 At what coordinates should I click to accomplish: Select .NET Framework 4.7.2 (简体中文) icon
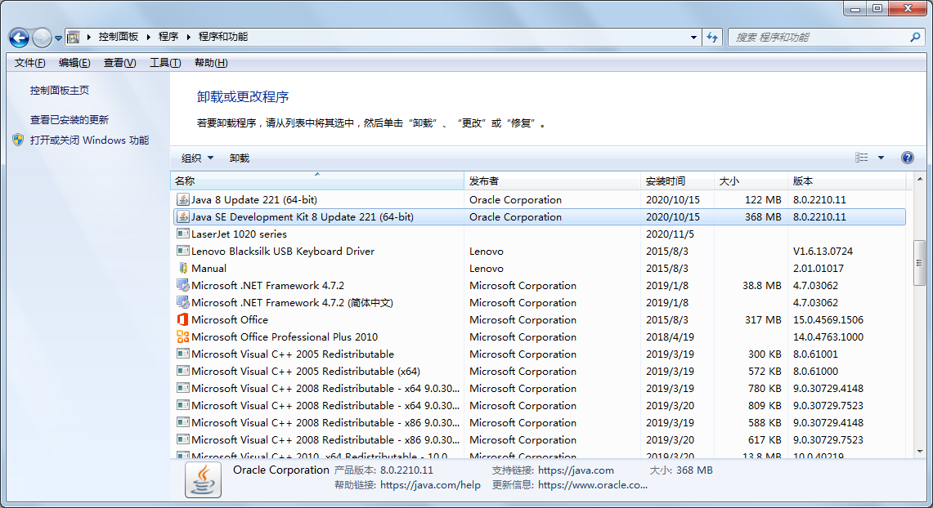click(182, 302)
